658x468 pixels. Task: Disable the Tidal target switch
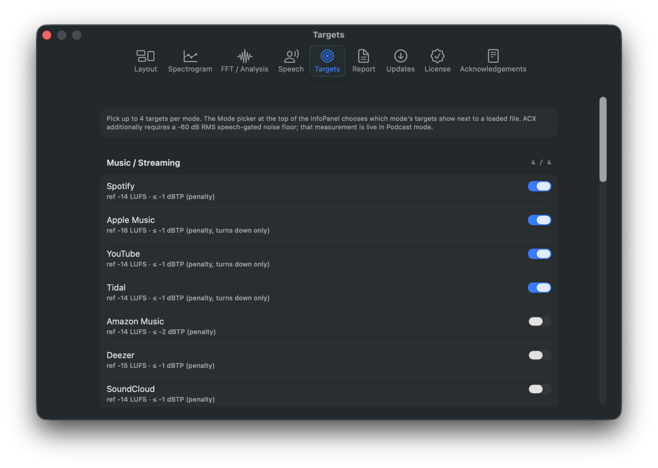[539, 288]
